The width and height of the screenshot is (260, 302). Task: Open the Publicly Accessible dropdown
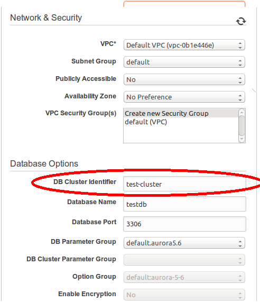(184, 79)
